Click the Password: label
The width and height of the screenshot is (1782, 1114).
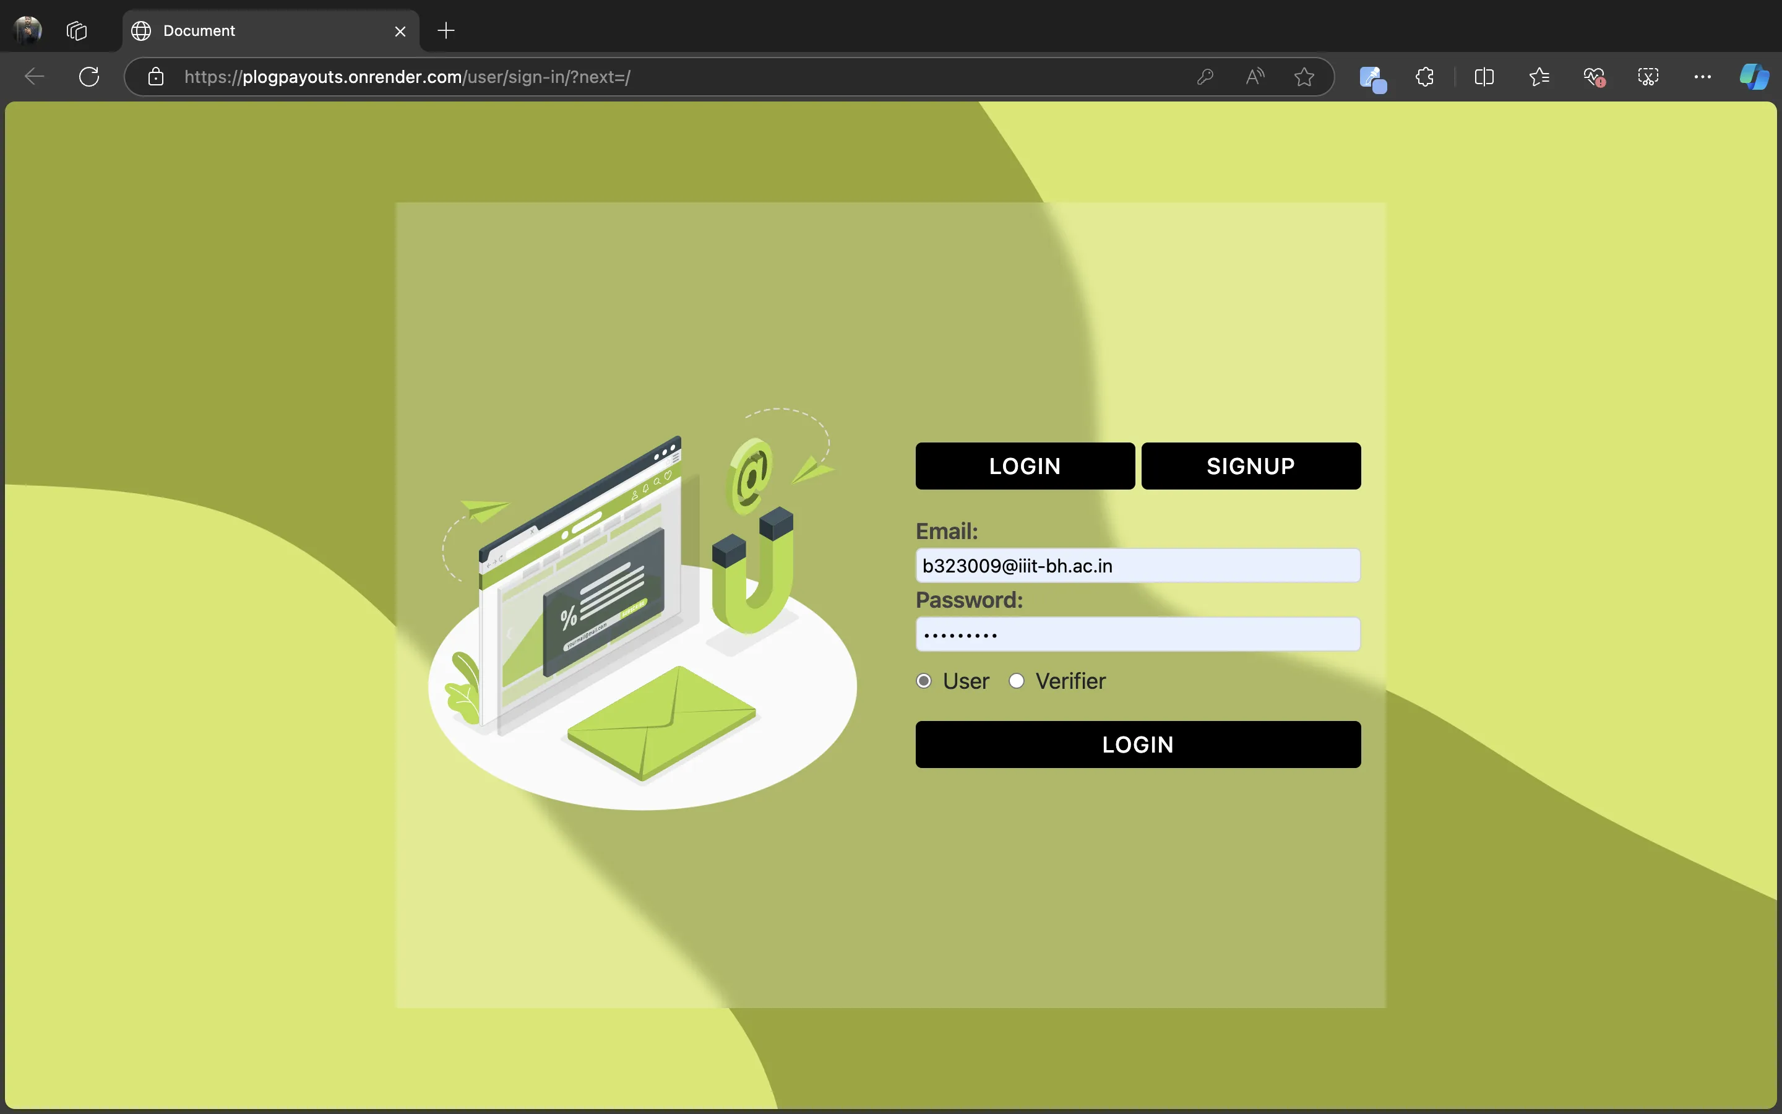(x=969, y=600)
